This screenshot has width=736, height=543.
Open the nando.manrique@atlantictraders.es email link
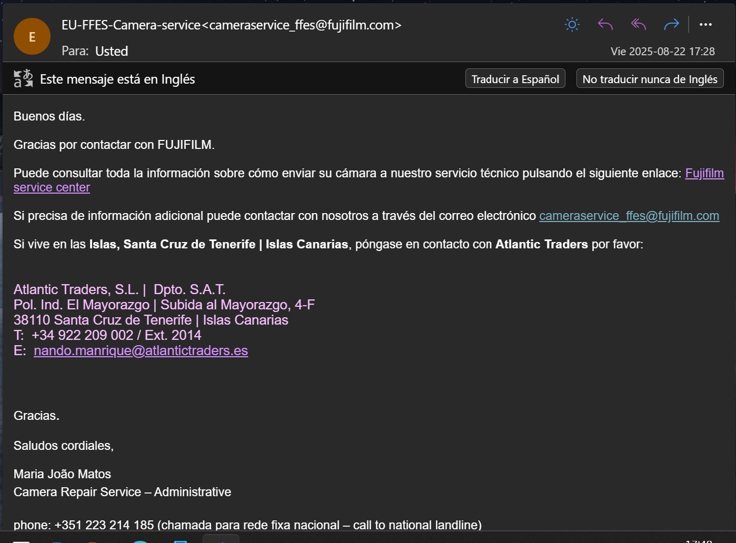coord(141,350)
